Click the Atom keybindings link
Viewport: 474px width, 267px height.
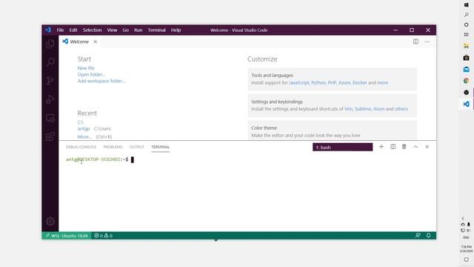point(378,109)
